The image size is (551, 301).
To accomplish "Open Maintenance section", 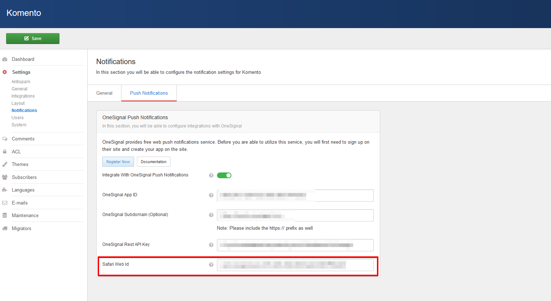I will [x=25, y=216].
